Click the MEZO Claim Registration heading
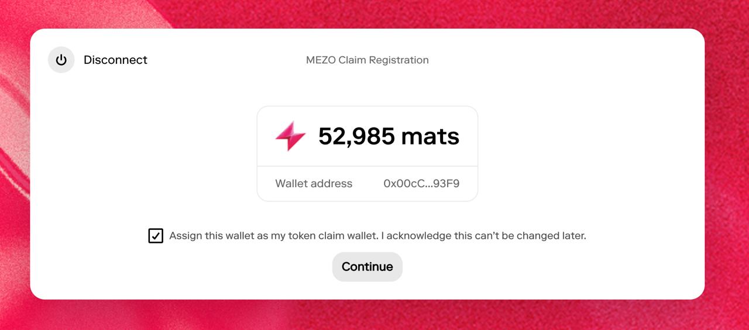 coord(367,60)
